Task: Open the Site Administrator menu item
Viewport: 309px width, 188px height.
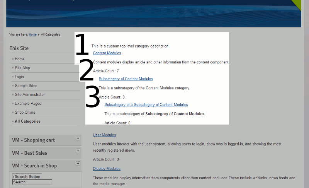Action: 30,94
